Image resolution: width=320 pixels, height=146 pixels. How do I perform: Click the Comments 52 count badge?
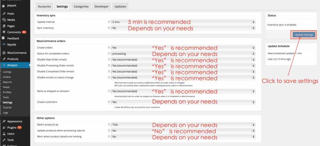pyautogui.click(x=24, y=32)
